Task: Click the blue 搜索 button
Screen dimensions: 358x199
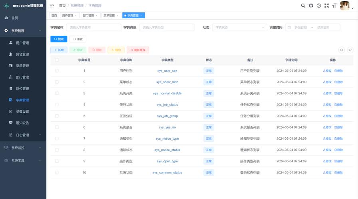Action: coord(59,39)
